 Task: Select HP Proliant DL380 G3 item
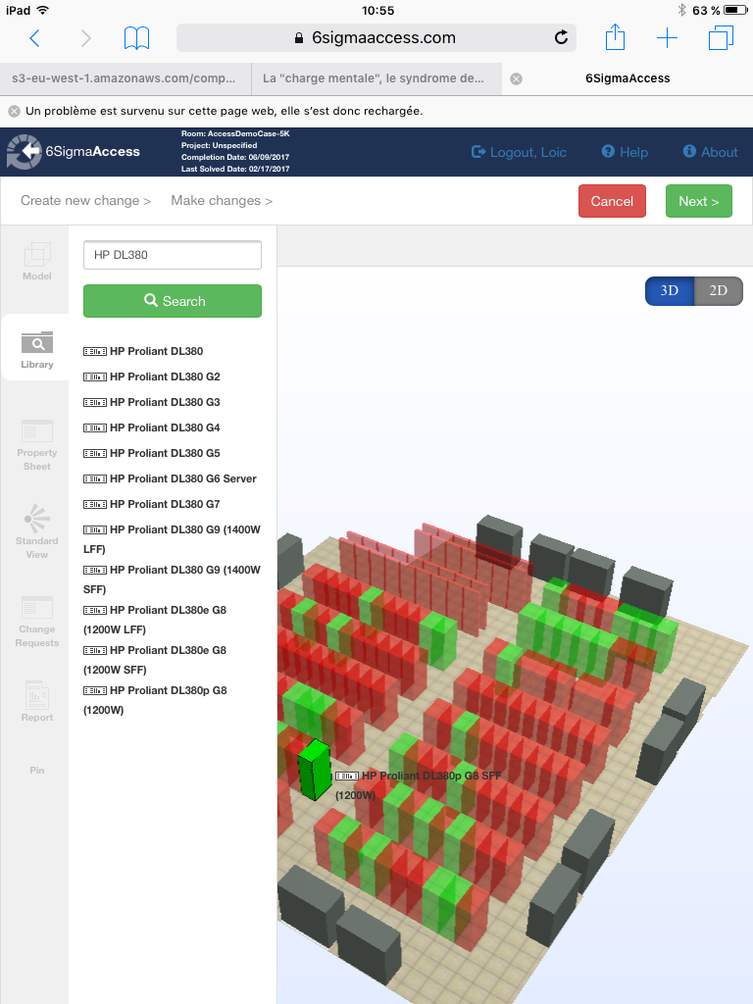pos(152,402)
